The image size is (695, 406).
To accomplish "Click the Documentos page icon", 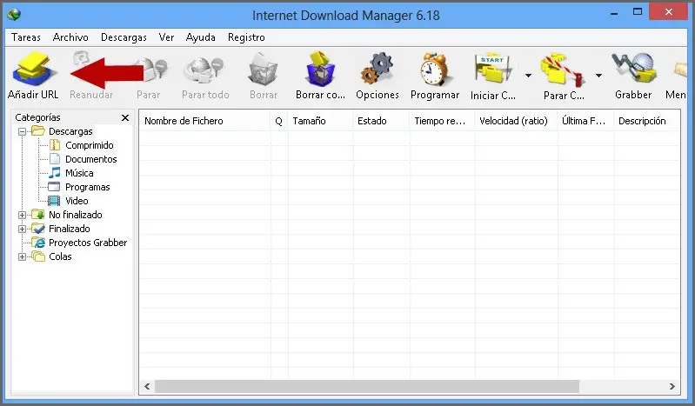I will click(x=55, y=159).
